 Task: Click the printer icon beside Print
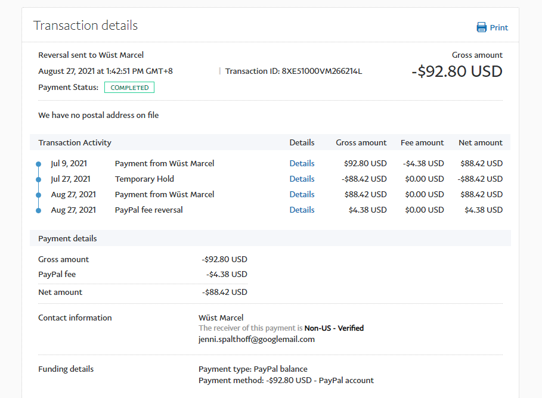481,27
